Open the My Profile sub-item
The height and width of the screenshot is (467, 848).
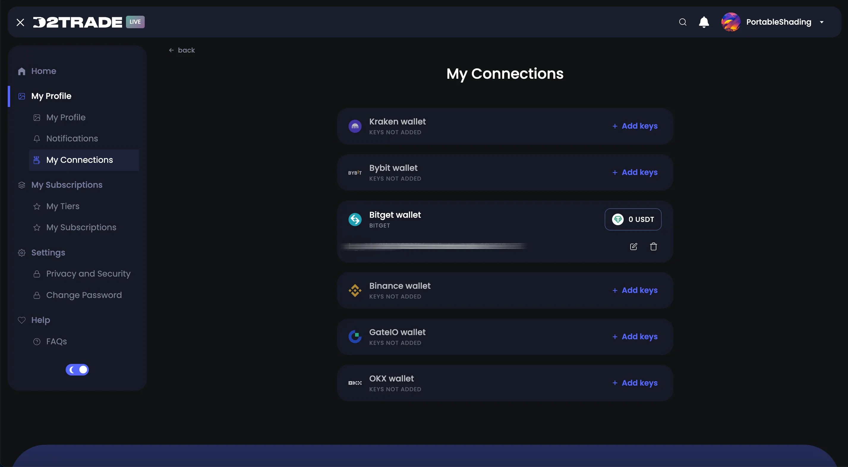(66, 117)
